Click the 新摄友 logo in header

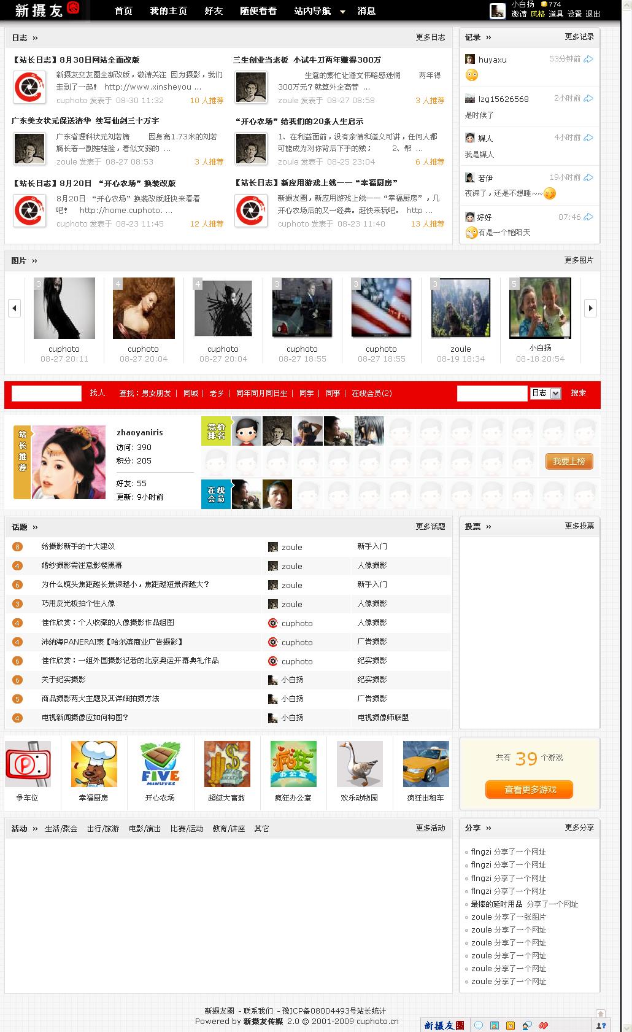[x=47, y=10]
